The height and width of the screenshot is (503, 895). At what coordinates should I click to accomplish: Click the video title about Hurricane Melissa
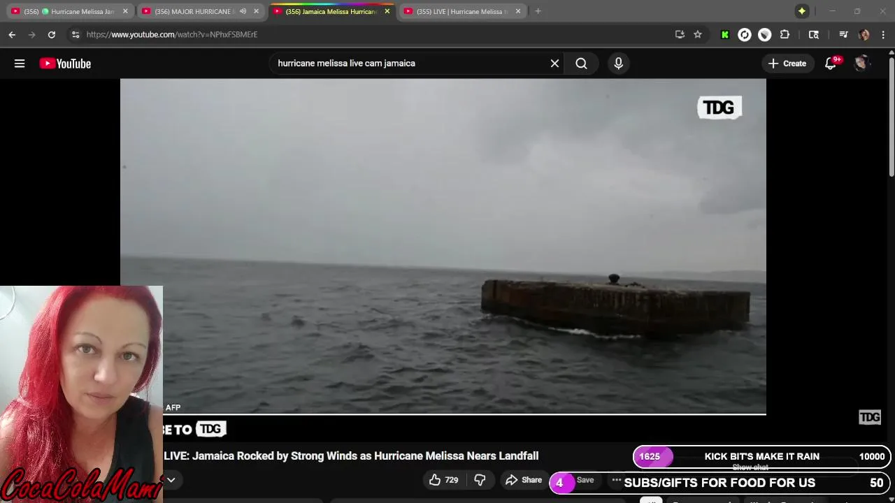351,456
